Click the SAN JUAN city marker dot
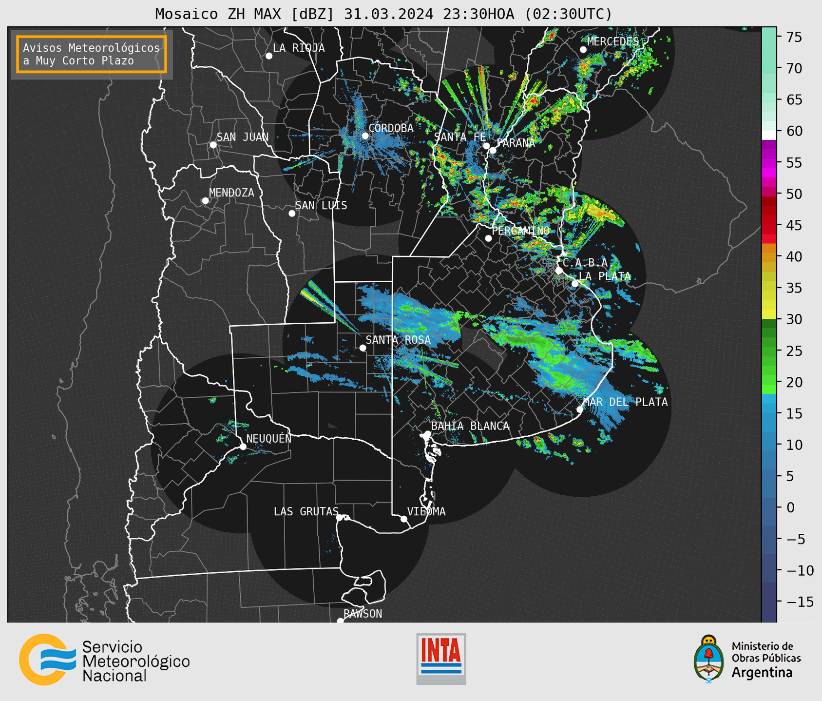This screenshot has width=822, height=701. pyautogui.click(x=213, y=145)
